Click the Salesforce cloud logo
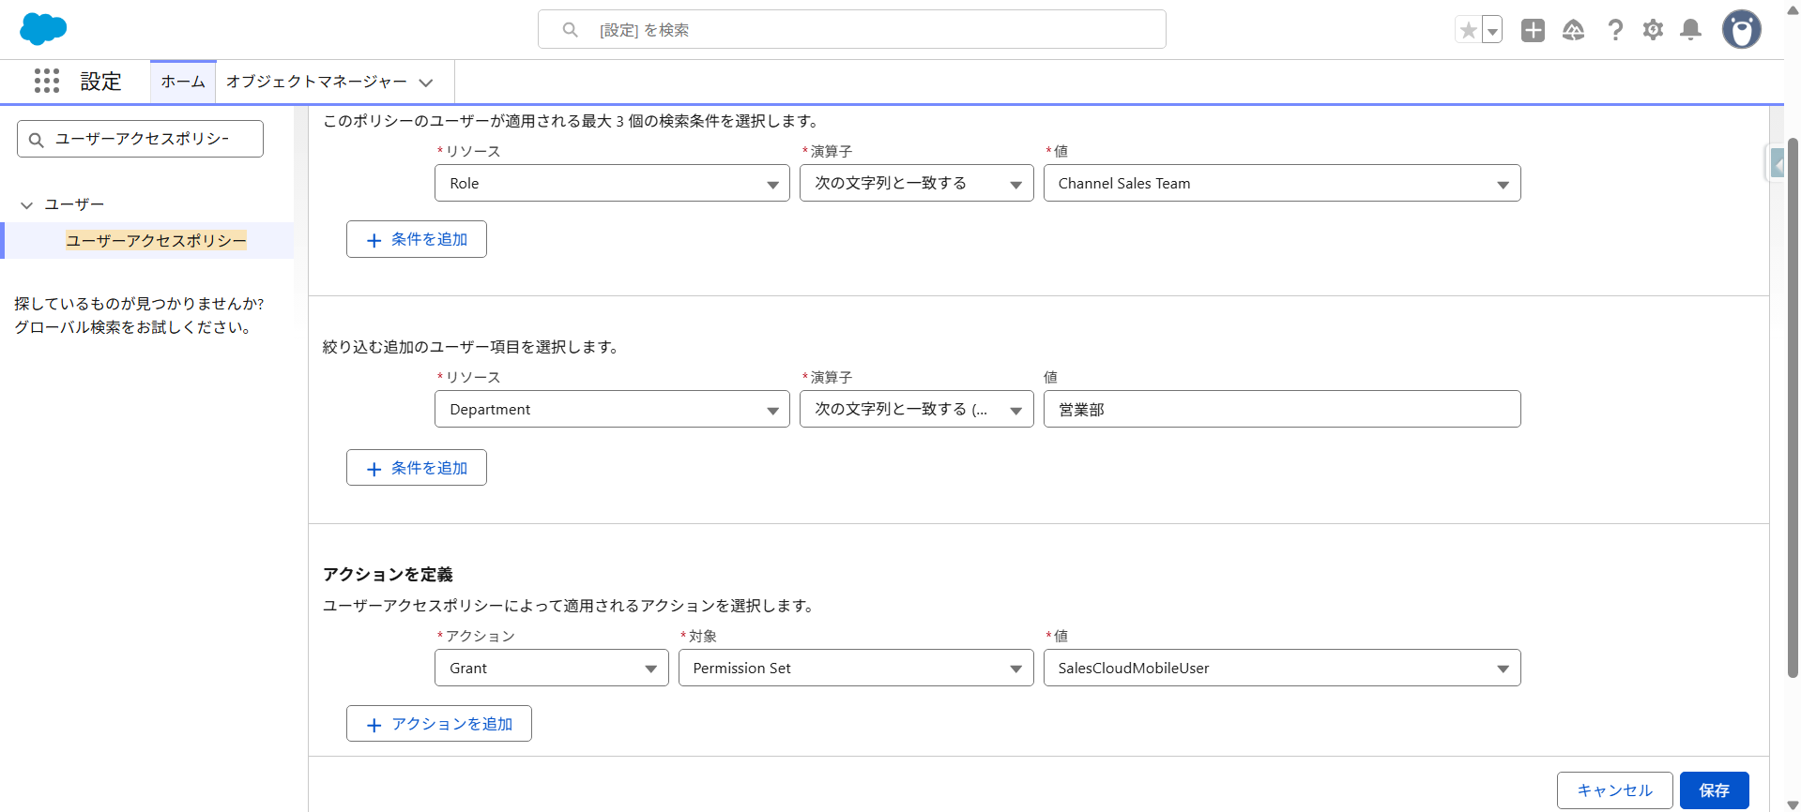This screenshot has width=1801, height=812. tap(43, 29)
